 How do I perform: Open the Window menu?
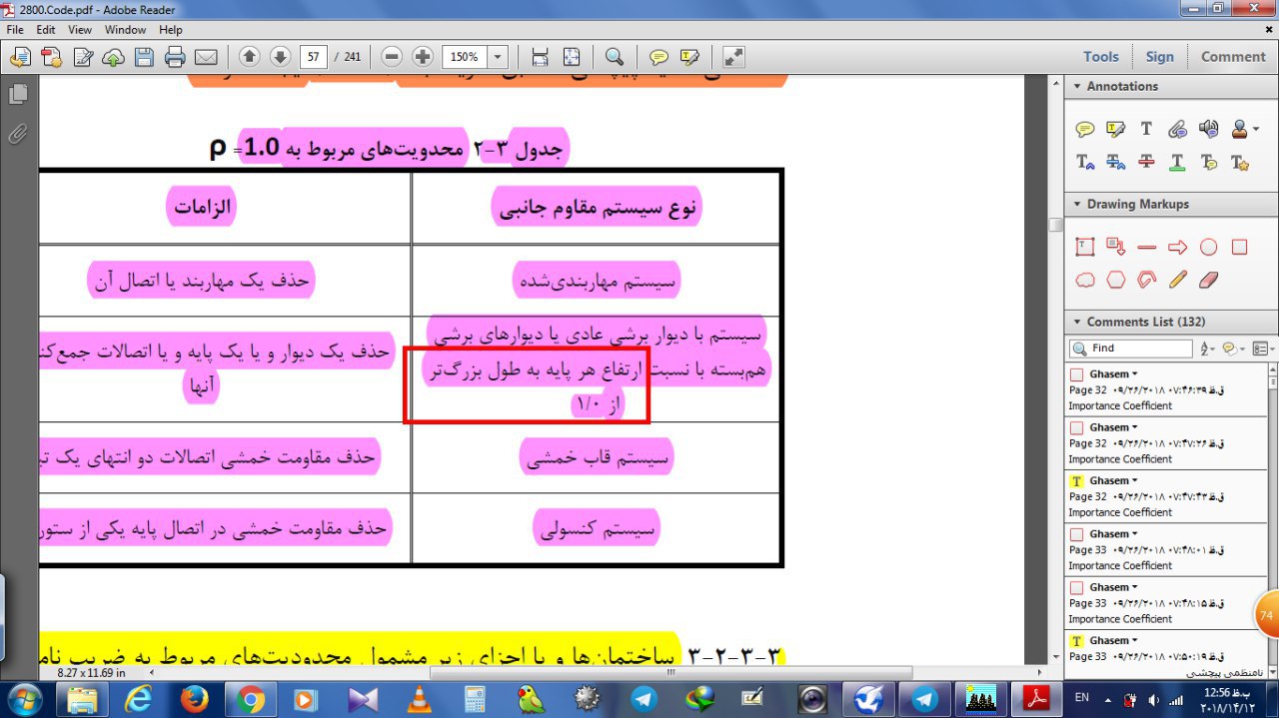click(125, 30)
